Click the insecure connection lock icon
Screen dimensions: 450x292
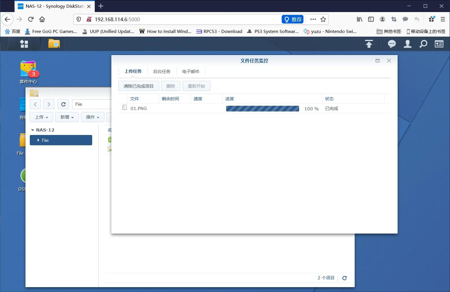point(89,19)
